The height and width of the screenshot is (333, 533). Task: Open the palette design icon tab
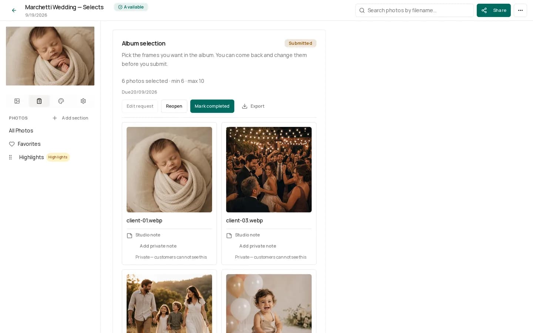[61, 101]
